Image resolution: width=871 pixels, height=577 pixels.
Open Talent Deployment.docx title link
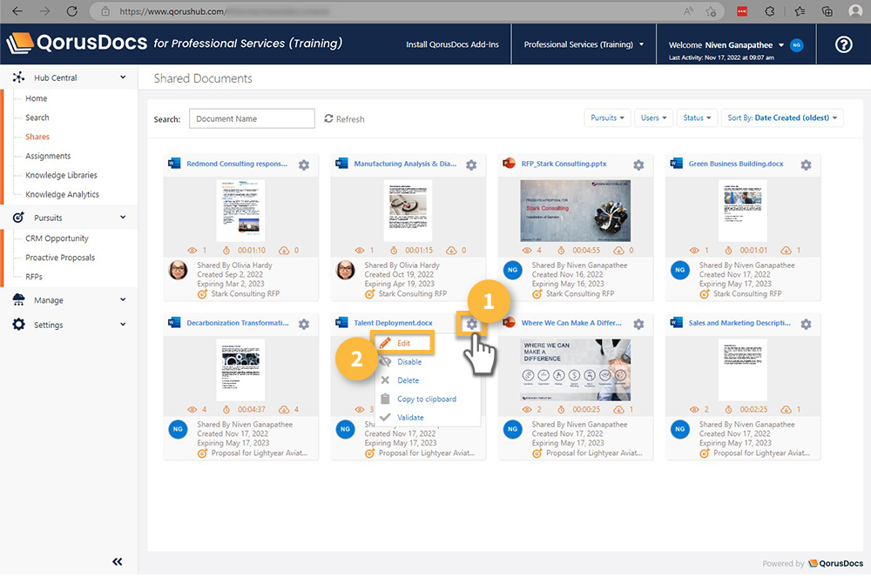[394, 323]
